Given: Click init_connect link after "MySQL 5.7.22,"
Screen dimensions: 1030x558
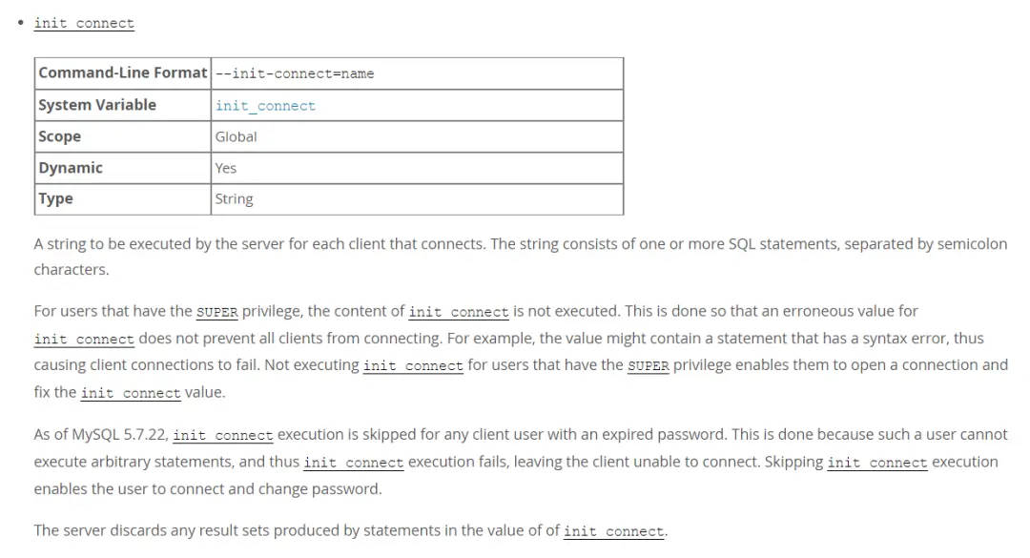Looking at the screenshot, I should [223, 436].
